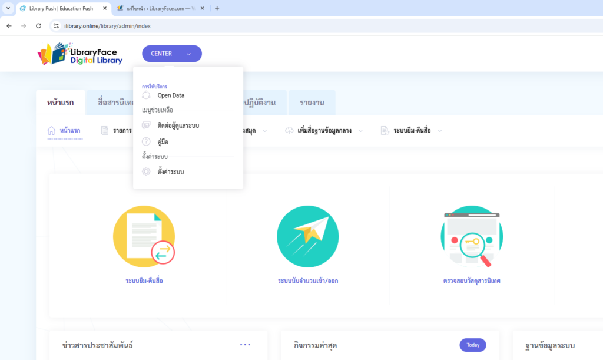Click the home icon in the submenu
603x360 pixels.
51,130
